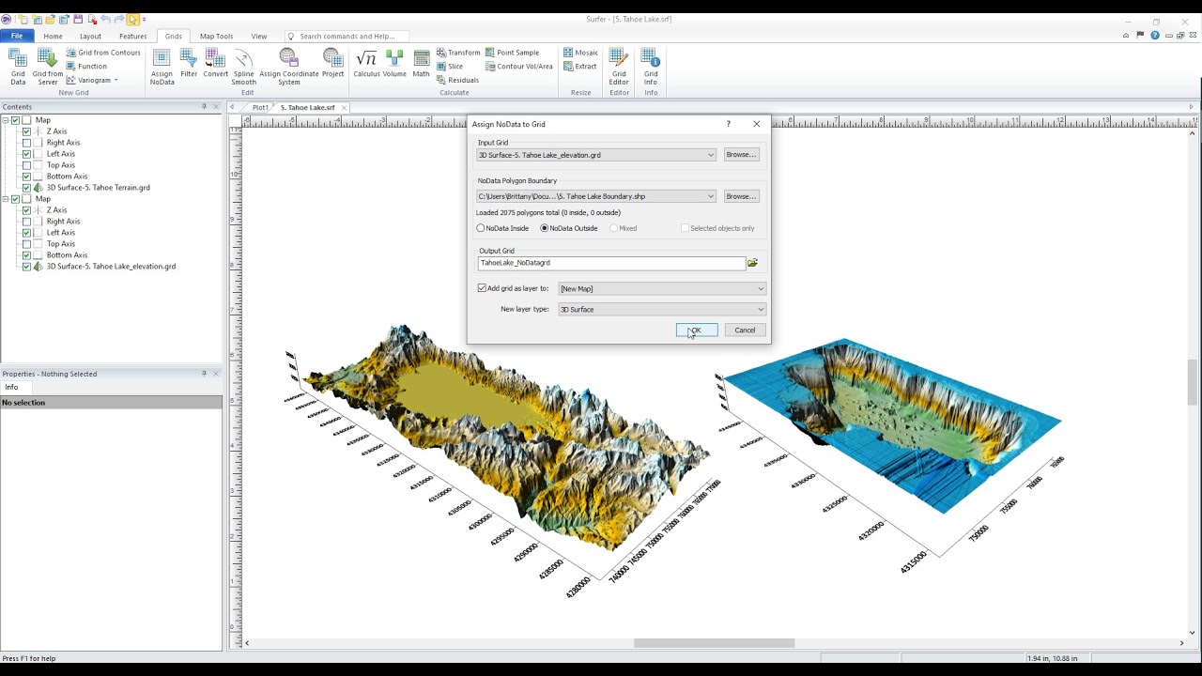This screenshot has width=1202, height=676.
Task: Open the Add grid as layer to [New Map] dropdown
Action: 662,288
